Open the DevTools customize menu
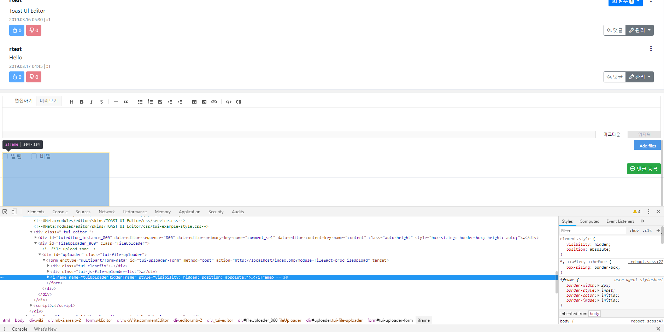 coord(648,211)
